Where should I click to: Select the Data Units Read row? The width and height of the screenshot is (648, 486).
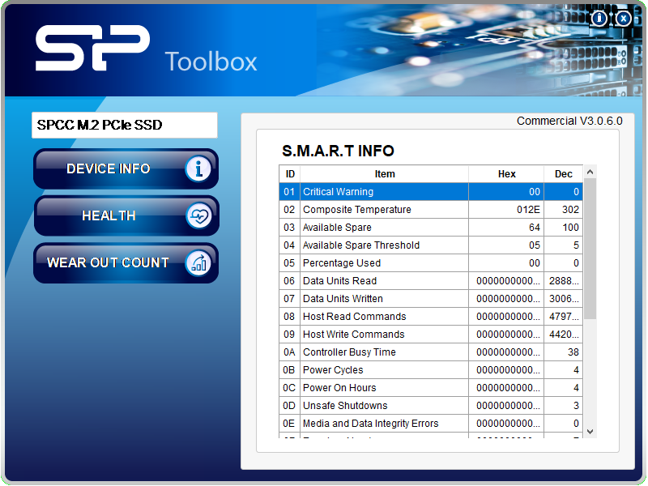click(x=431, y=280)
